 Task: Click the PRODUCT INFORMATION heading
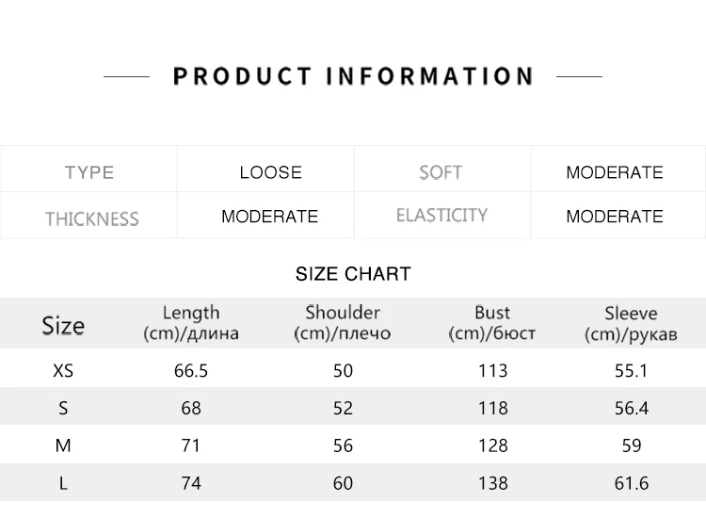tap(353, 76)
